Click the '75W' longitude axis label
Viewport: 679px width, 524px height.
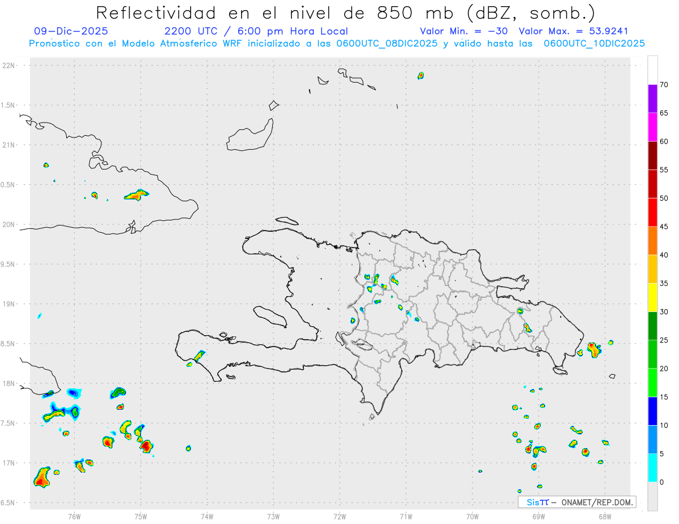click(140, 516)
